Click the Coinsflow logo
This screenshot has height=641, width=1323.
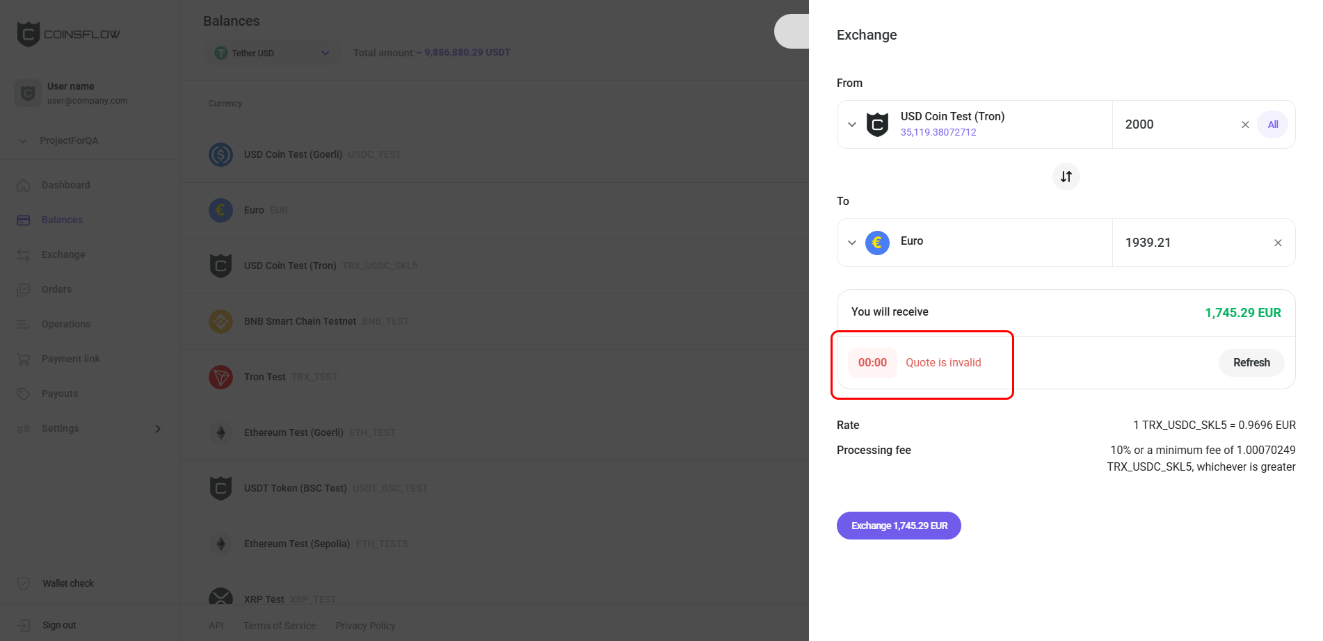point(68,34)
